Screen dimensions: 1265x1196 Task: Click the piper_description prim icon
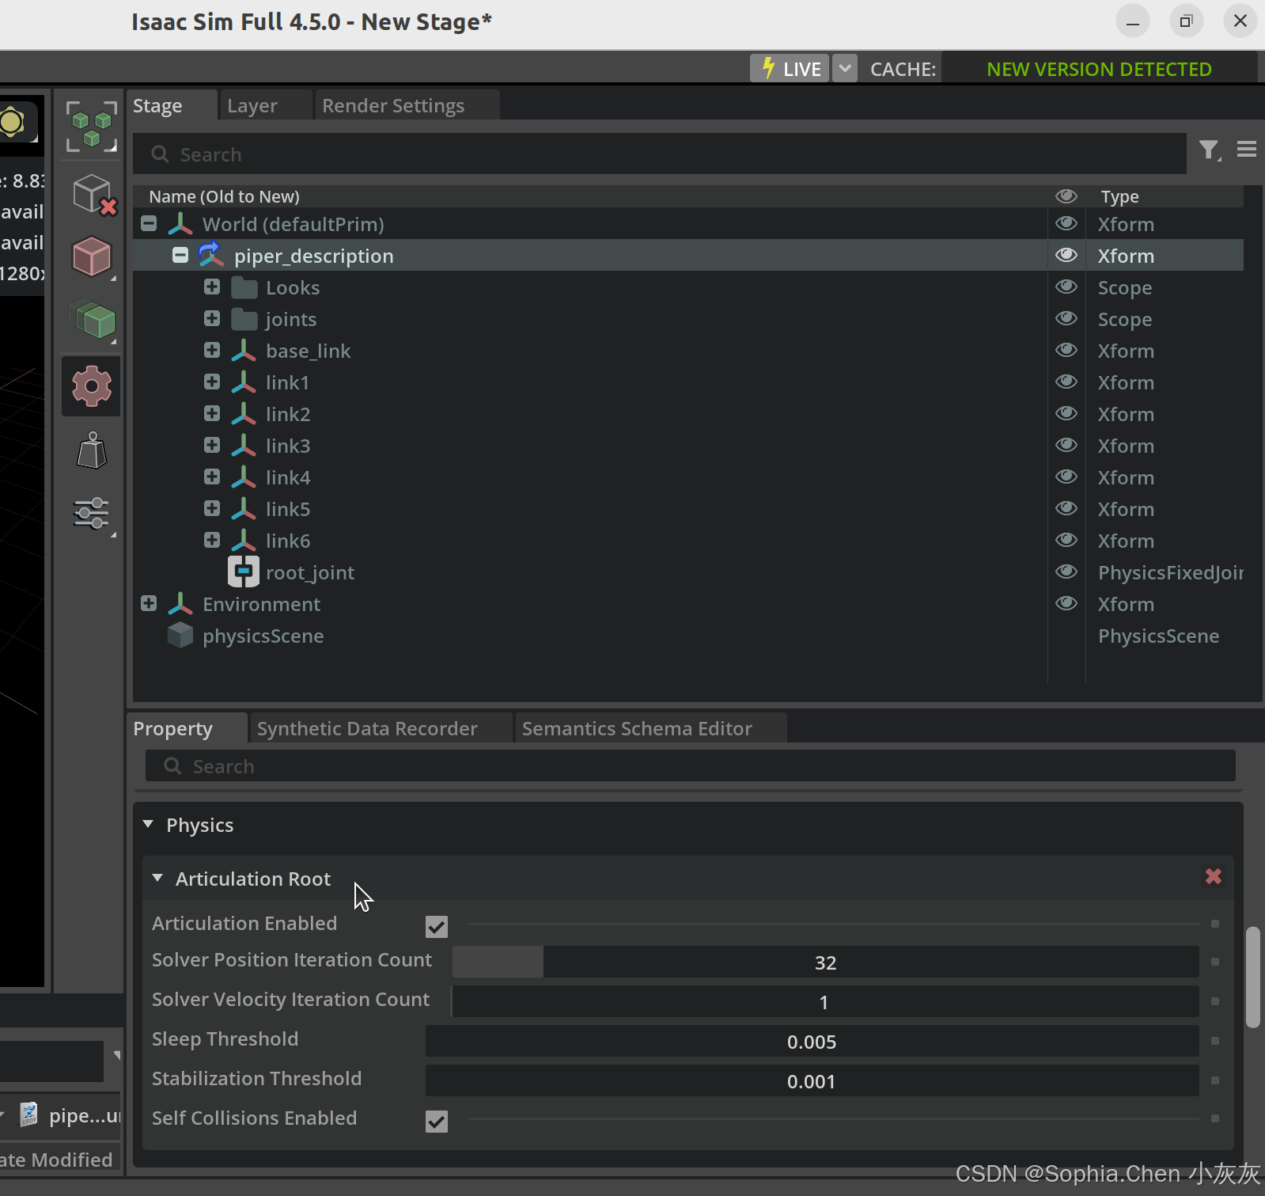[210, 255]
